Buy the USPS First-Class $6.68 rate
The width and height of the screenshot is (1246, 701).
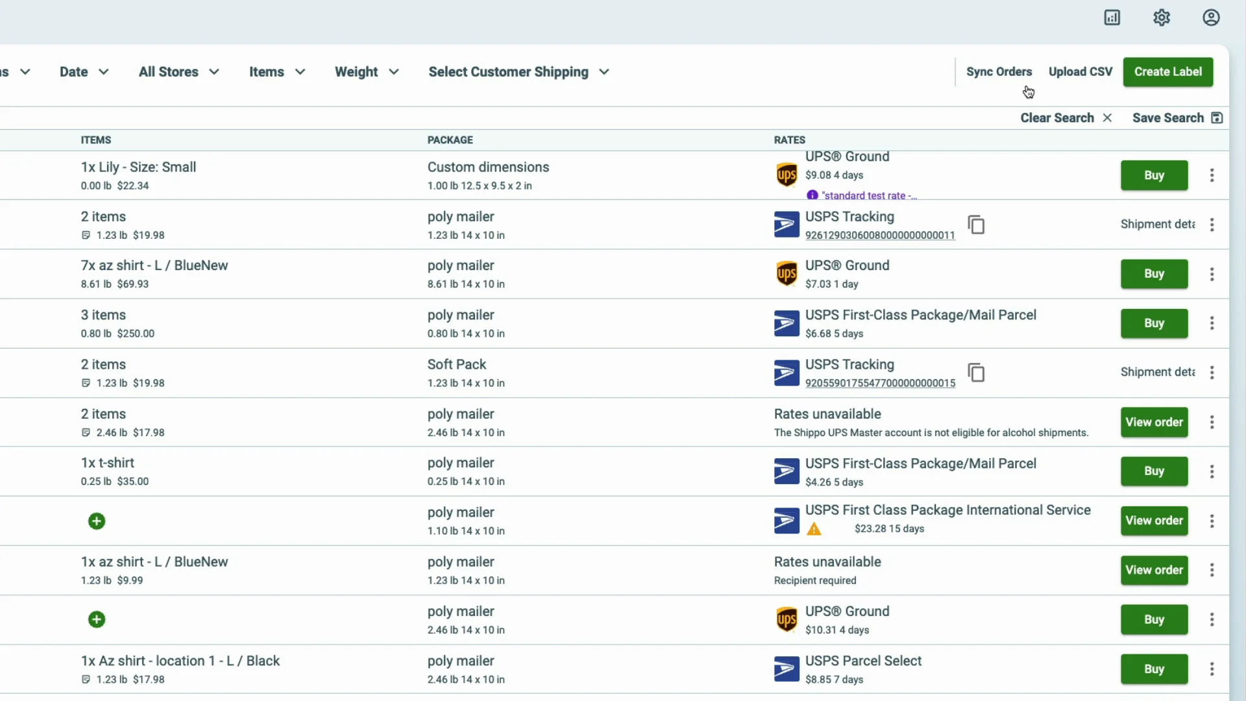coord(1154,323)
